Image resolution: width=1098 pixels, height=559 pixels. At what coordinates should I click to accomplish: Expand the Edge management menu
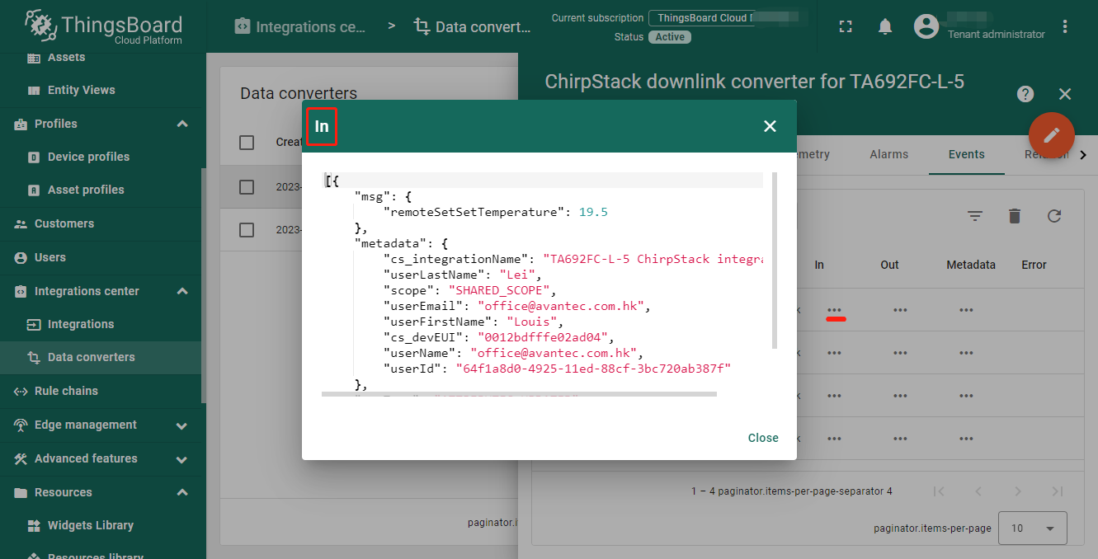click(x=182, y=425)
